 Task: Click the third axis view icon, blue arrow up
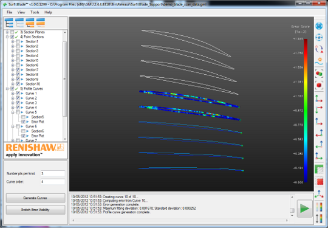tap(319, 122)
